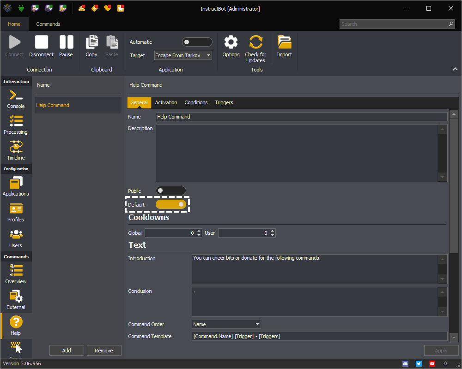462x369 pixels.
Task: Focus the Search box
Action: point(397,24)
